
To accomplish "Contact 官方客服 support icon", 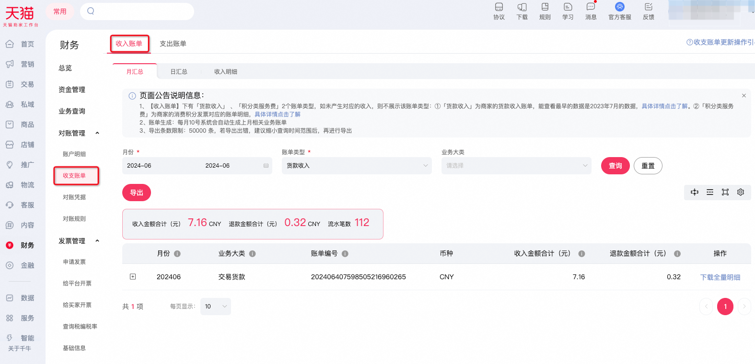I will point(620,11).
